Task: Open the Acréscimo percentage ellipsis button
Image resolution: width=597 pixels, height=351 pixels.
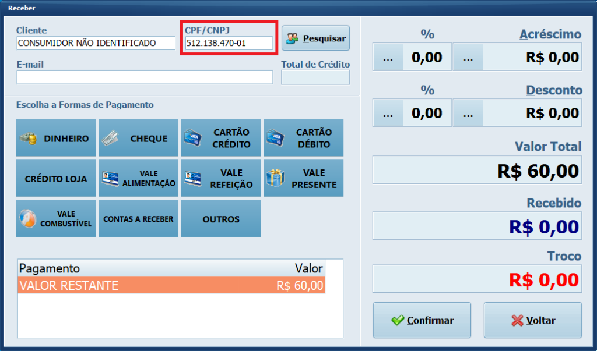Action: click(388, 57)
